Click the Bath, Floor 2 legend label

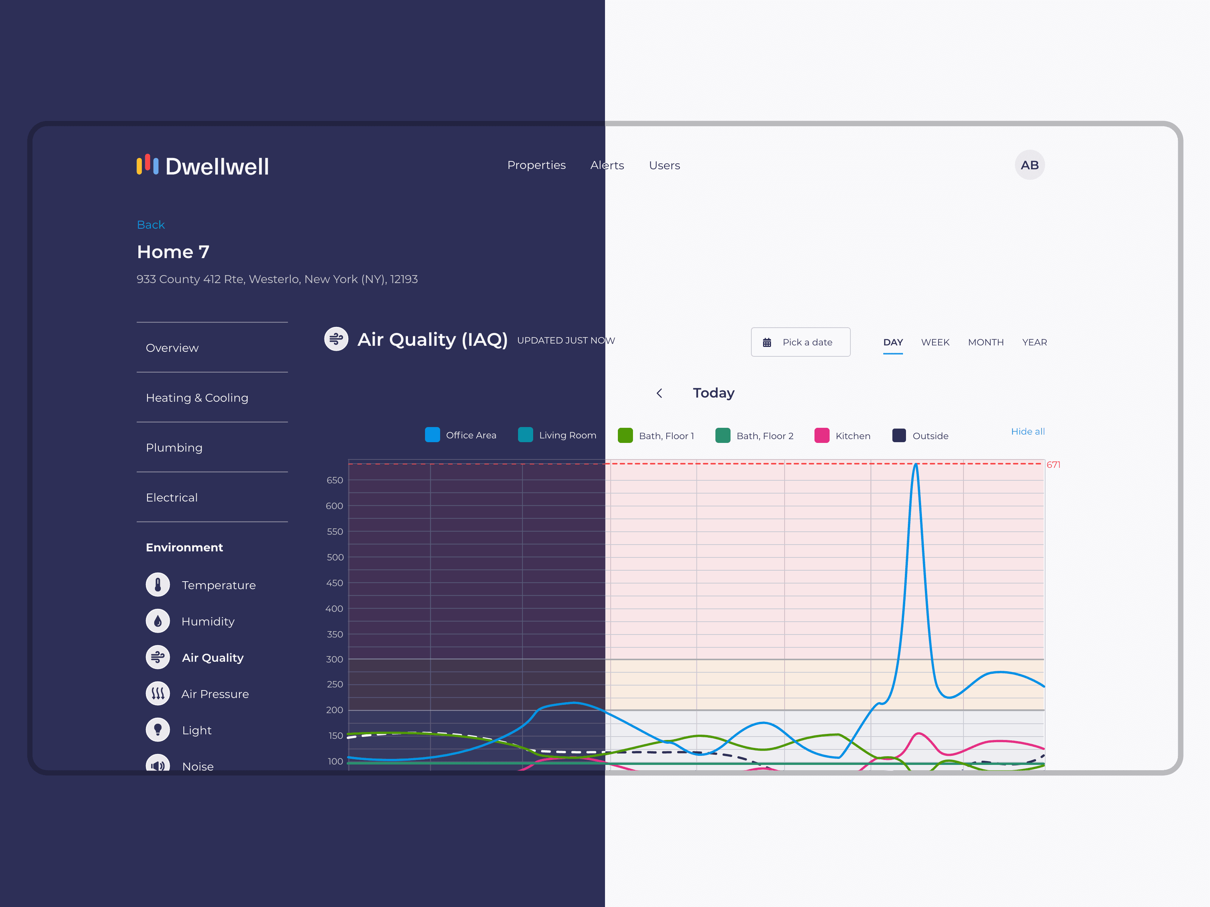tap(765, 436)
